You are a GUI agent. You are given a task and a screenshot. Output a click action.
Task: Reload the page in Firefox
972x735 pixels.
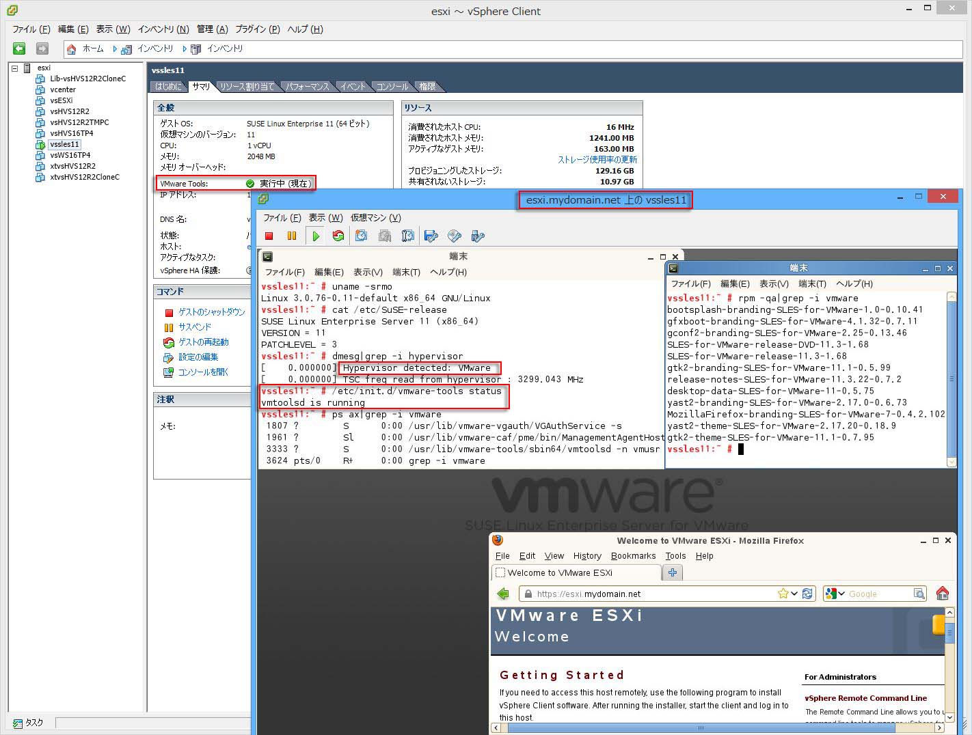pos(807,594)
